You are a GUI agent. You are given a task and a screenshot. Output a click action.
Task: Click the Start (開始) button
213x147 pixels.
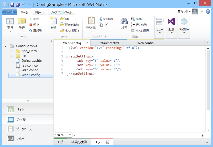pyautogui.click(x=34, y=19)
